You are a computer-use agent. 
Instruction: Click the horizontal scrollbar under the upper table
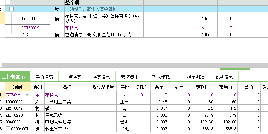click(135, 65)
